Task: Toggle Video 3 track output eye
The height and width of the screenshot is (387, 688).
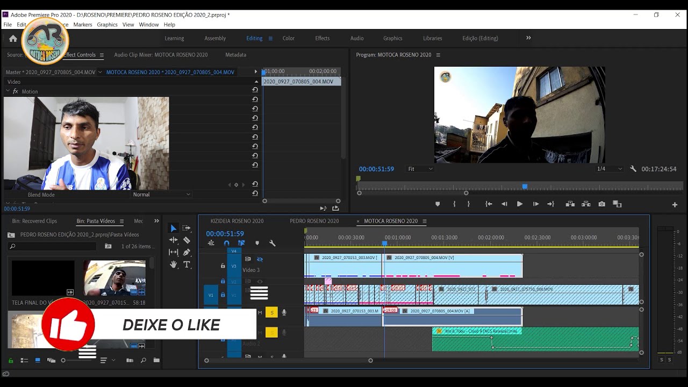Action: (x=260, y=259)
